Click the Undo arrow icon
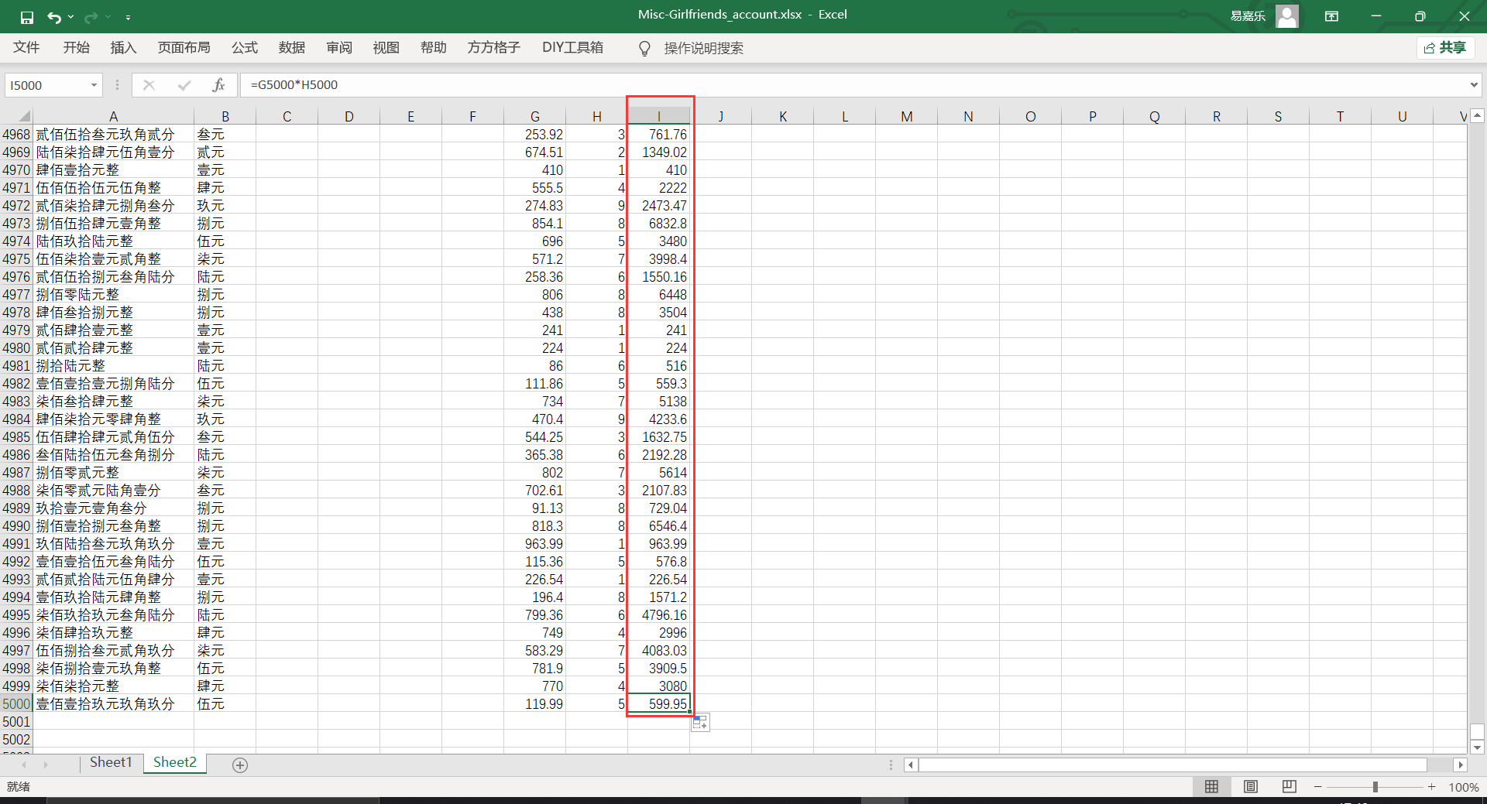 (x=54, y=17)
